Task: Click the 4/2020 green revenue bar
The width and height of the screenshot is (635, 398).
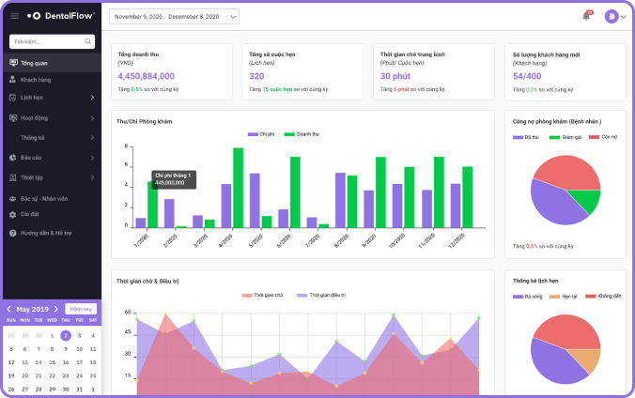Action: [239, 188]
